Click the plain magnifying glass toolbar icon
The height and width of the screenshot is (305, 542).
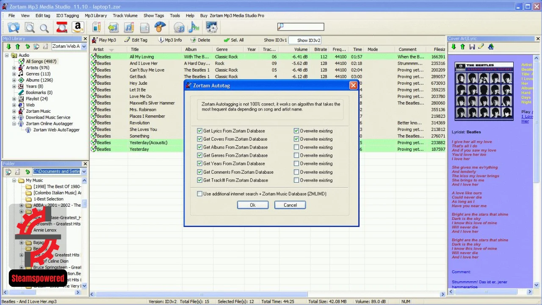(44, 28)
